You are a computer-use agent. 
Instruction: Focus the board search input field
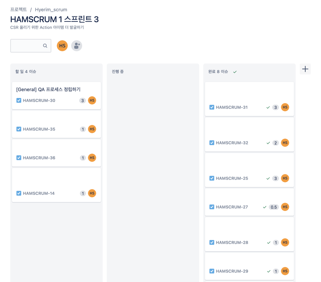point(31,46)
